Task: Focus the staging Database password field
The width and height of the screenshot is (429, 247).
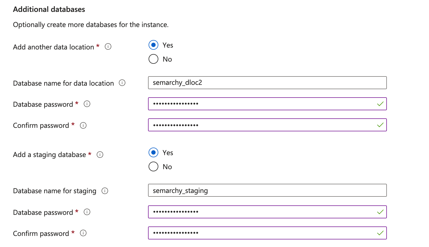Action: point(262,212)
